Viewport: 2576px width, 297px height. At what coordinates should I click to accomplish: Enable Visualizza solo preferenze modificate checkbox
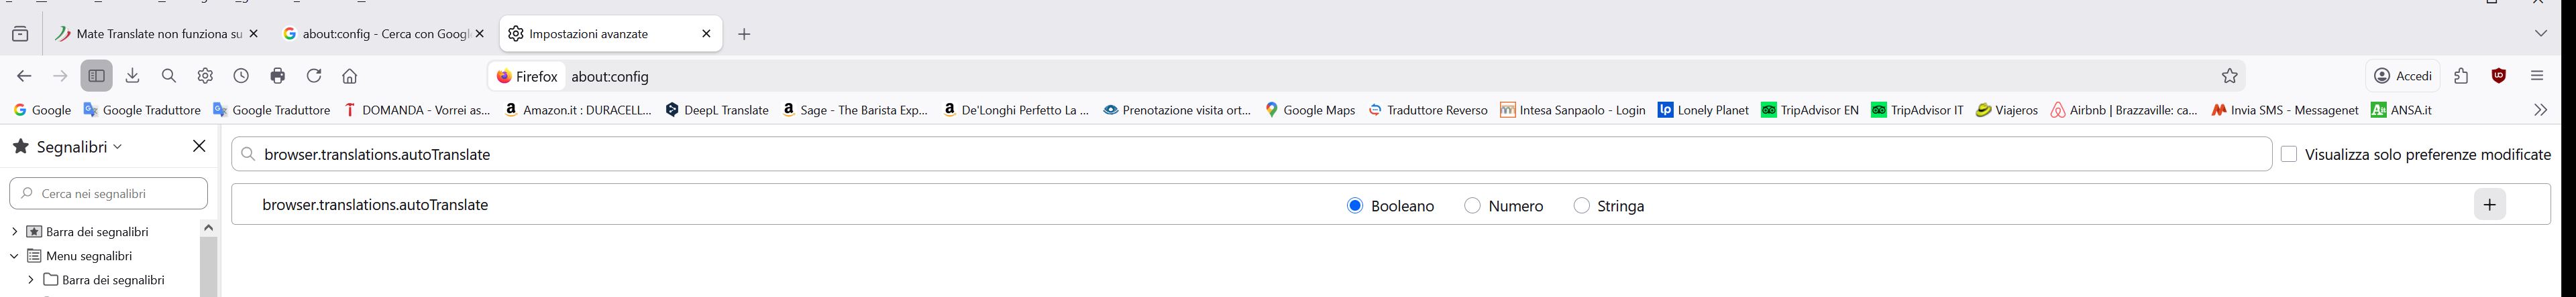point(2289,155)
